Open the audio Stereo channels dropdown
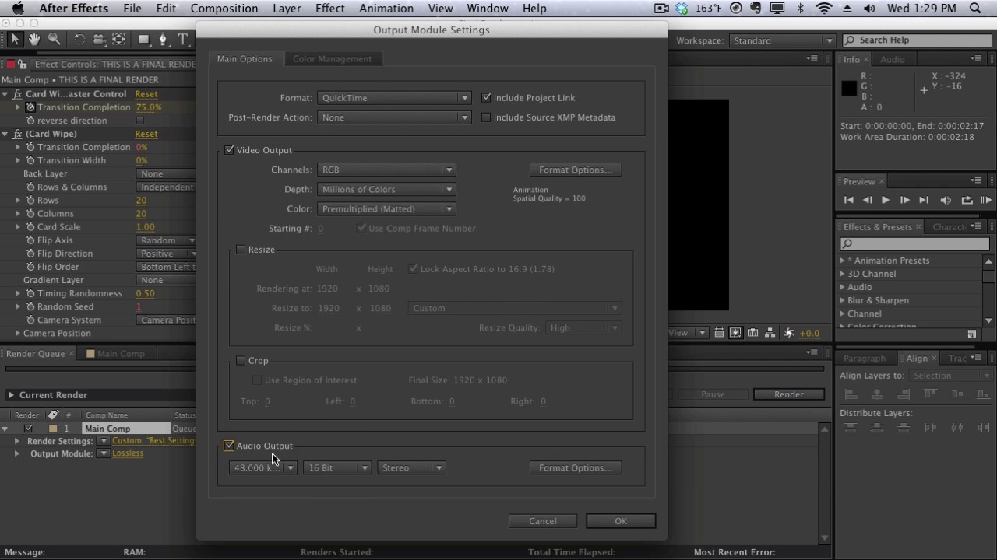Viewport: 997px width, 560px height. pos(411,467)
